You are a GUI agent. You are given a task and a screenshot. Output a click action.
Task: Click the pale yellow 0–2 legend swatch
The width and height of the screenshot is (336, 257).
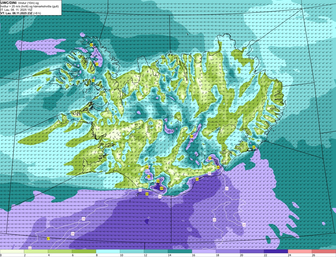pos(12,251)
